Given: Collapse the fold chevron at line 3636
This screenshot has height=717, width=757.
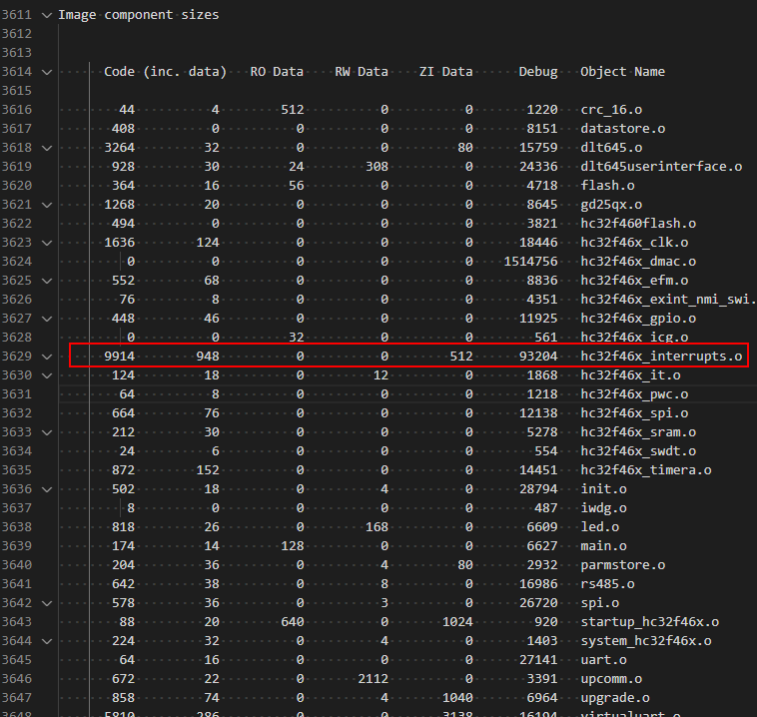Looking at the screenshot, I should point(47,489).
